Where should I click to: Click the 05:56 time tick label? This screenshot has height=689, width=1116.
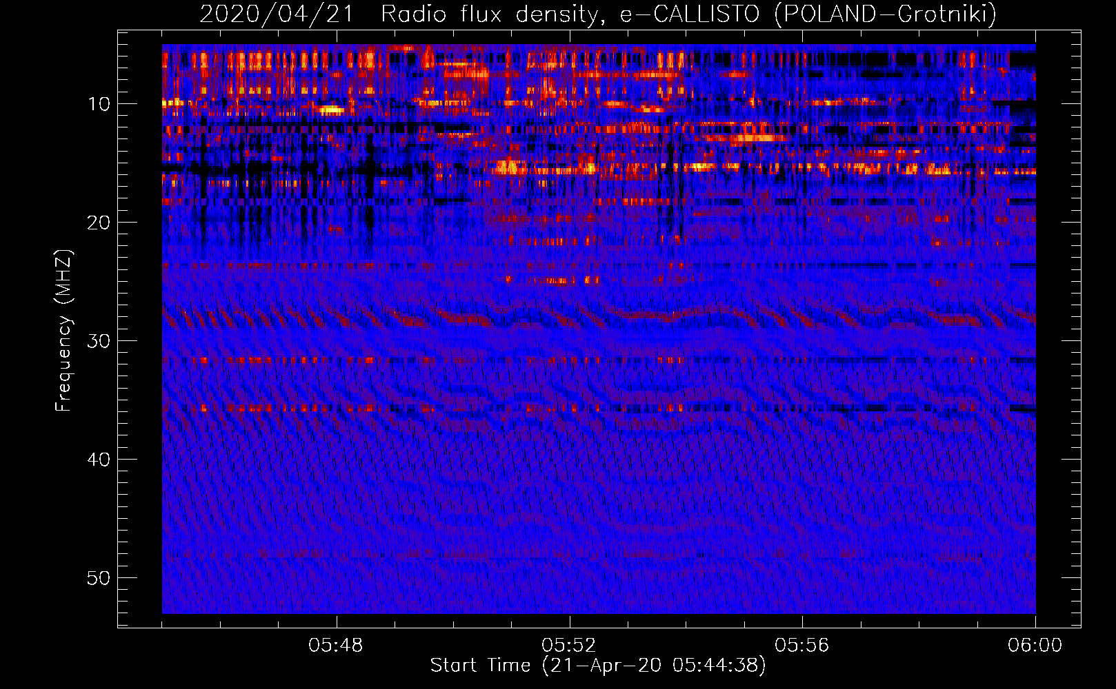pyautogui.click(x=801, y=646)
